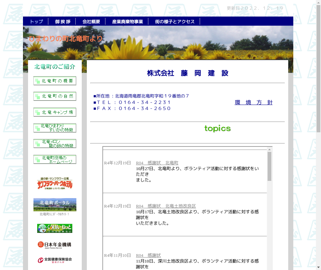Open 北竜メロン龍の鈴の特徴 button
Screen dimensions: 321x270
pyautogui.click(x=55, y=143)
